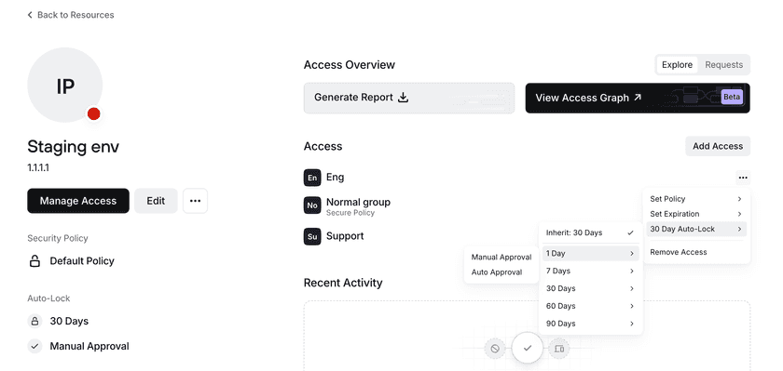Open the three-dot menu beside Edit
Viewport: 783px width, 371px height.
click(195, 201)
